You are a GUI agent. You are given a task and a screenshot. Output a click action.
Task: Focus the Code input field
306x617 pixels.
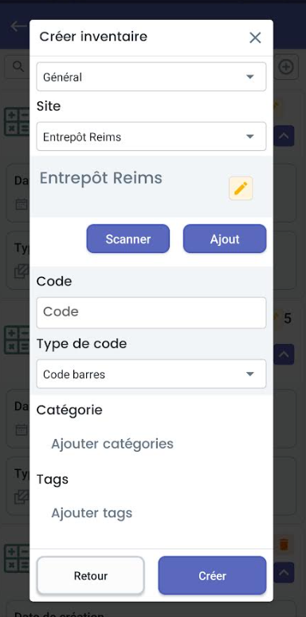click(151, 312)
